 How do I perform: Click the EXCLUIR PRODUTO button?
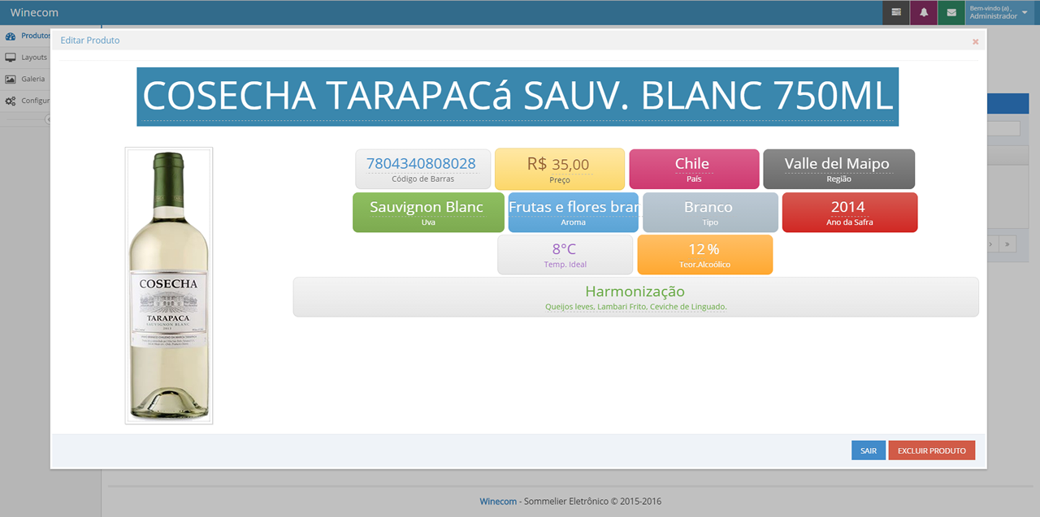[931, 450]
